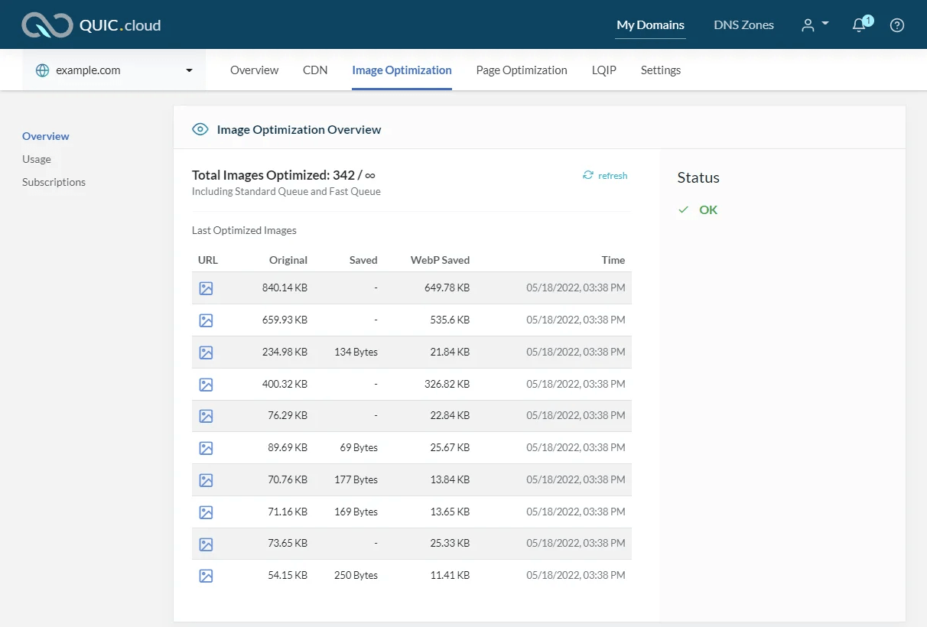Viewport: 927px width, 627px height.
Task: Select Usage in the left sidebar
Action: point(37,159)
